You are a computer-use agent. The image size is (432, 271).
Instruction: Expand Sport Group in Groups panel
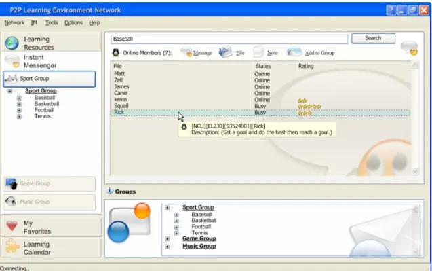coord(168,208)
